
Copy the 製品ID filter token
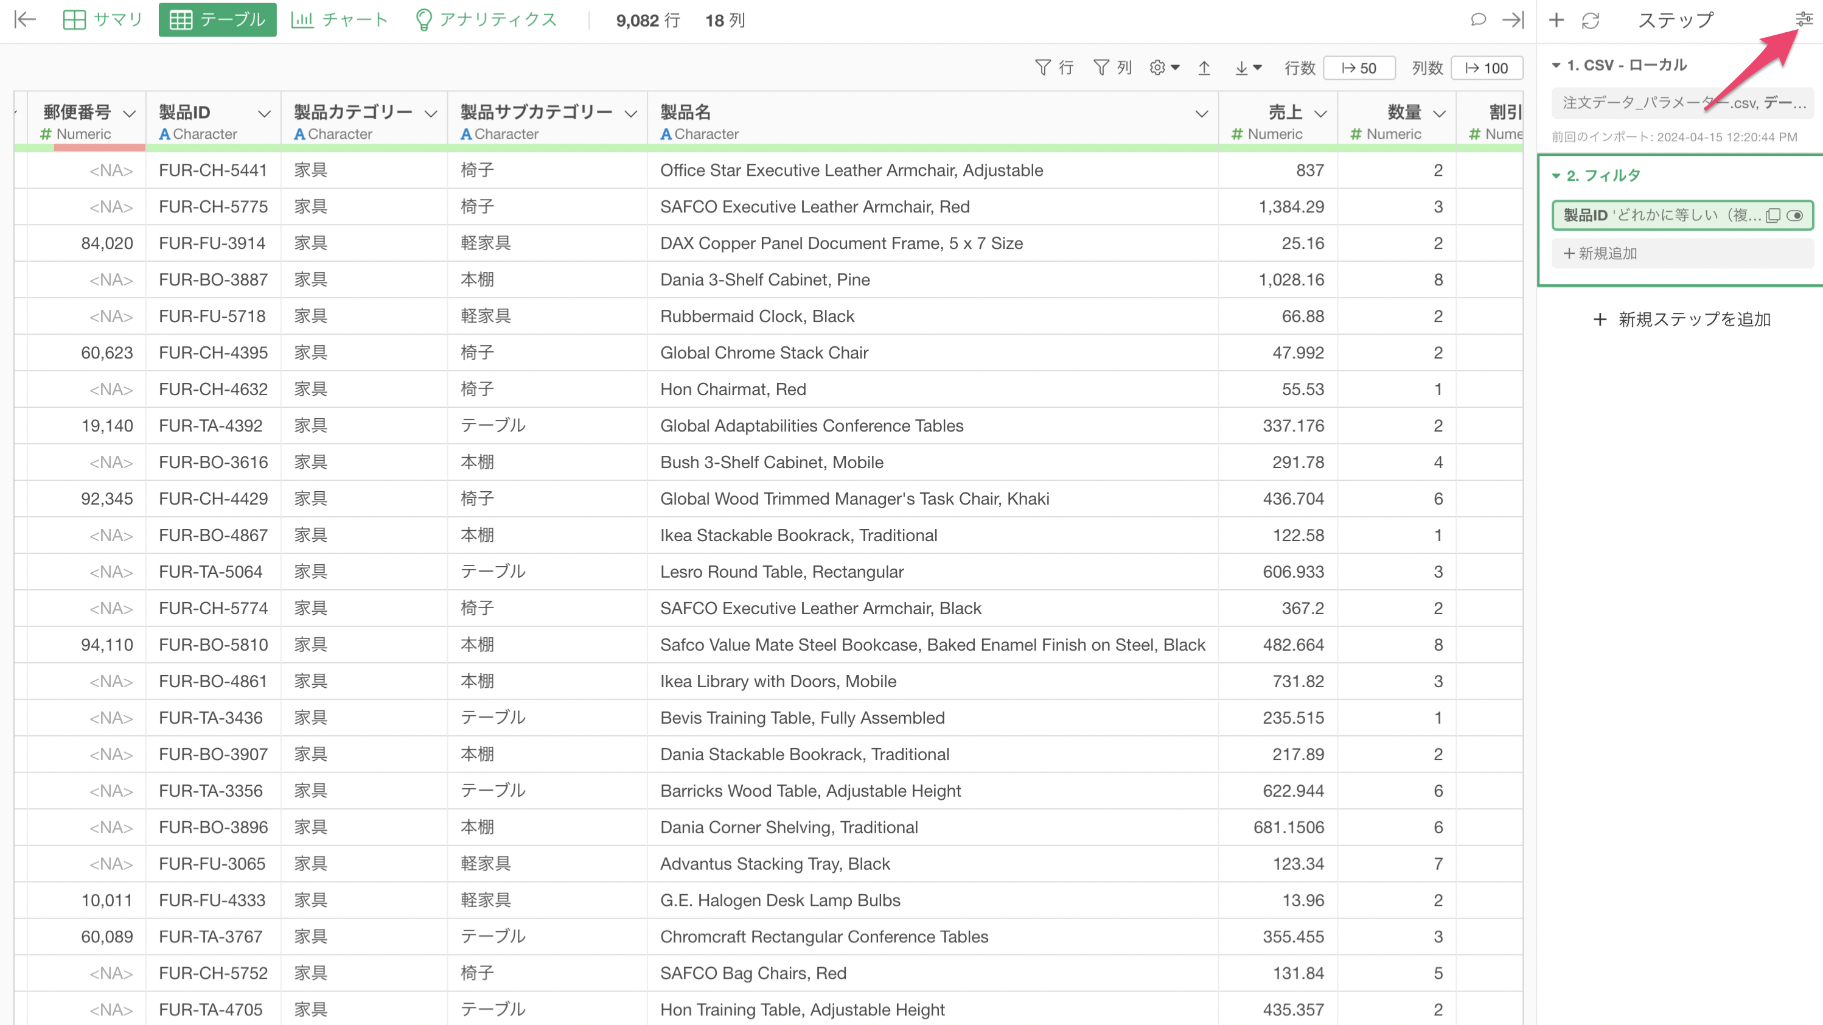(1772, 215)
